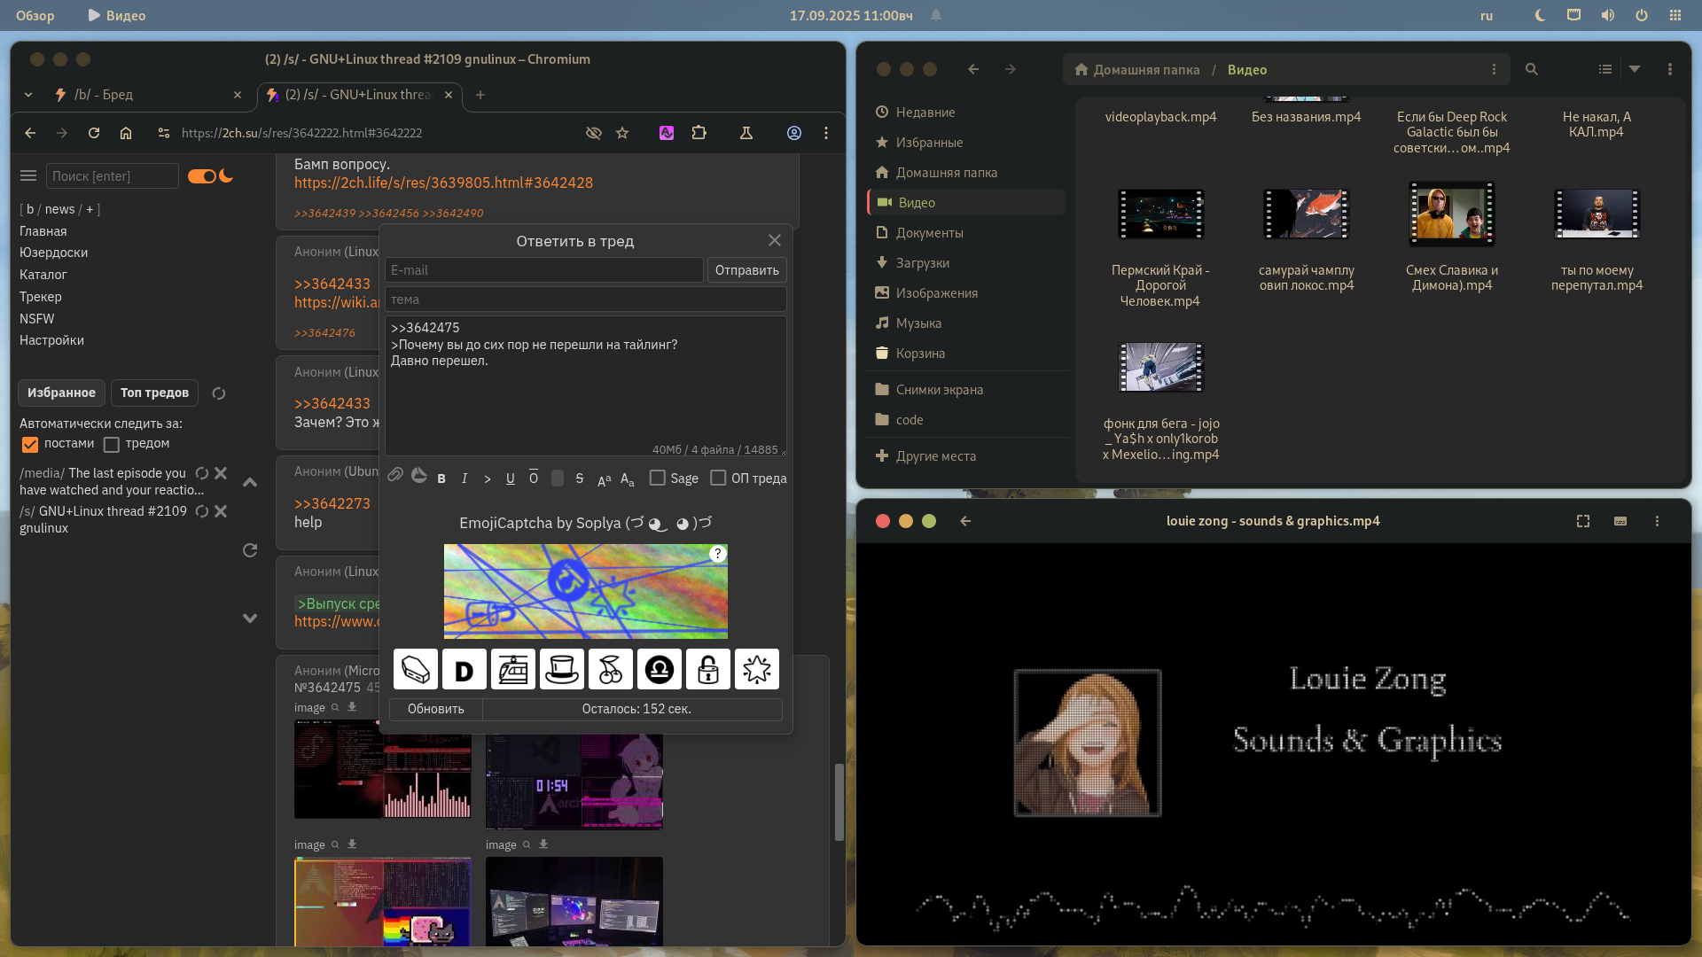
Task: Select the open padlock captcha emoji
Action: pos(708,670)
